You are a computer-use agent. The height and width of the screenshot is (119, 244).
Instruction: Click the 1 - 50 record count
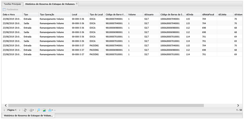(239, 110)
